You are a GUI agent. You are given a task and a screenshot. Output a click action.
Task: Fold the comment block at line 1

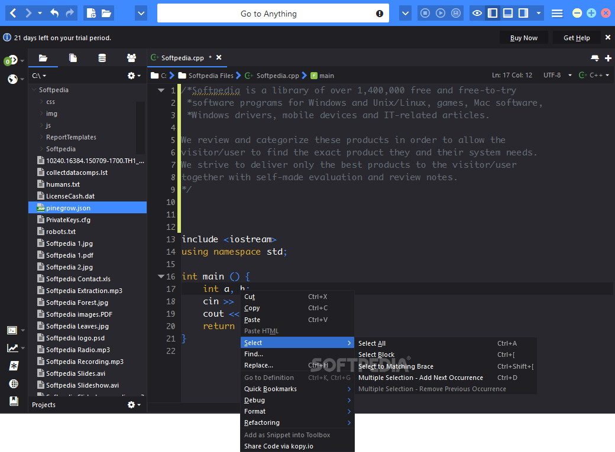[161, 90]
